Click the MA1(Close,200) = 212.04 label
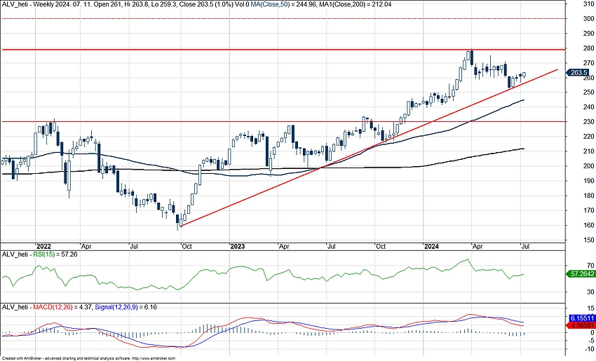 tap(355, 4)
